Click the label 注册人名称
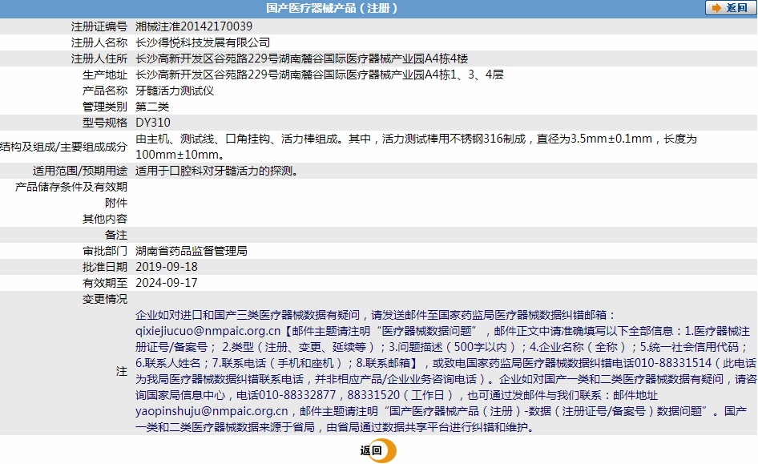The image size is (758, 464). click(x=99, y=42)
